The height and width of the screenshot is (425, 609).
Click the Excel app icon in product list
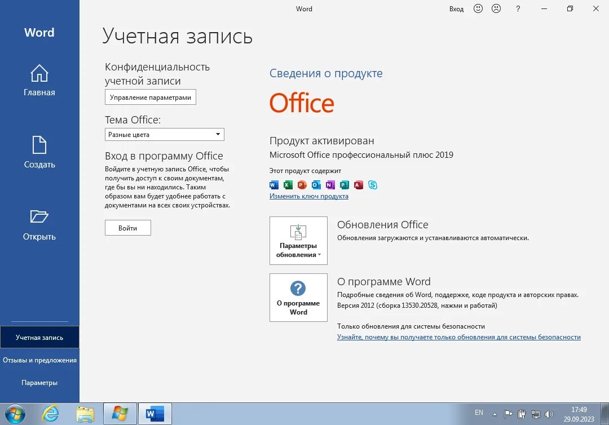coord(288,185)
